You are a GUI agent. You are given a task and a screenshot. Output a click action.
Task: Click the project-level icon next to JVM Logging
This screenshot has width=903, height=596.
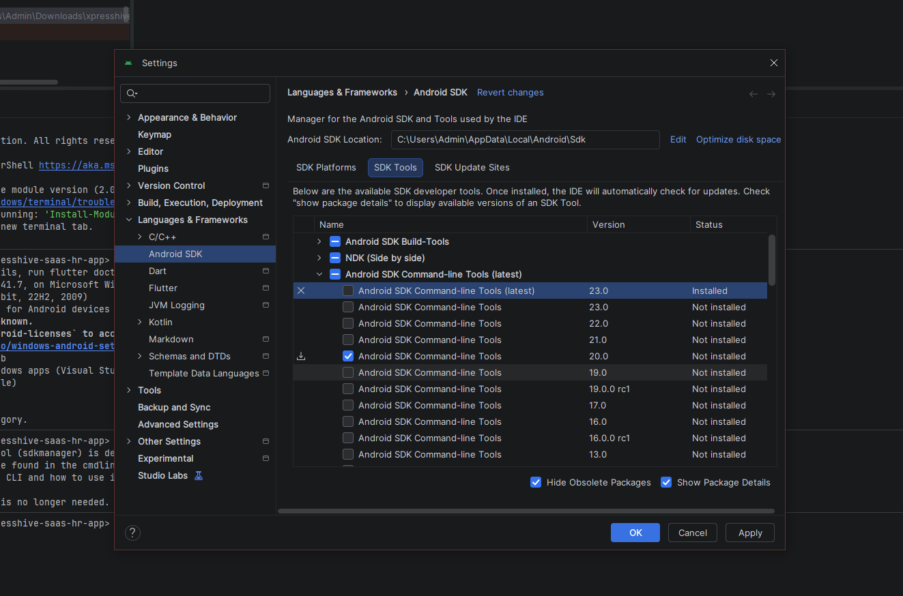pos(266,305)
